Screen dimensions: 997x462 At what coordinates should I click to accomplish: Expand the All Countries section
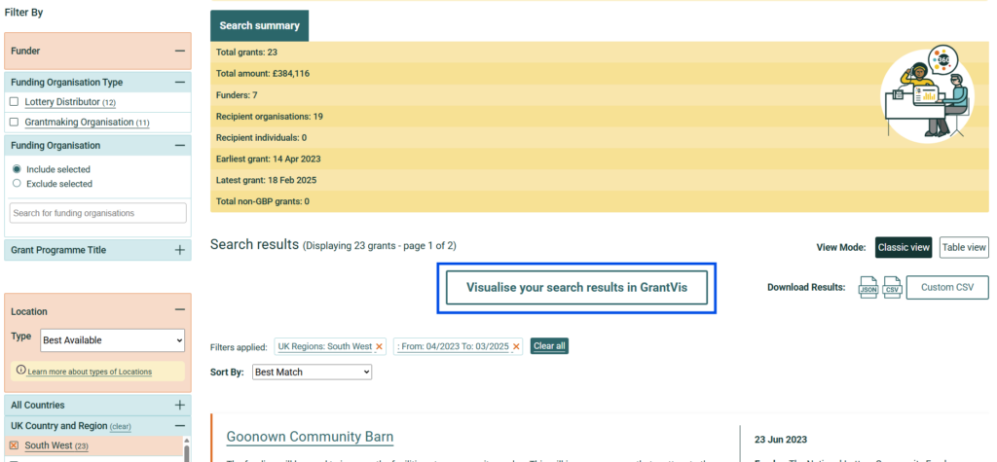click(x=179, y=405)
